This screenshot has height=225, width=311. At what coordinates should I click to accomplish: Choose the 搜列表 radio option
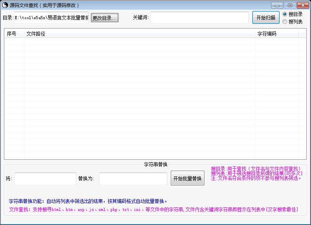click(x=285, y=22)
